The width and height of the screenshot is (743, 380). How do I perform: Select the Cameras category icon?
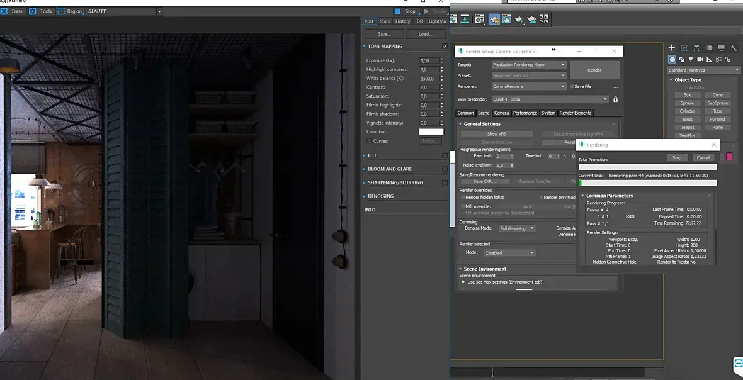701,59
